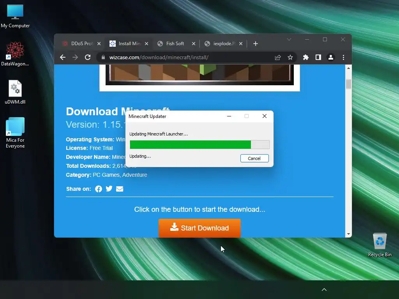
Task: Go forward in browser
Action: (75, 58)
